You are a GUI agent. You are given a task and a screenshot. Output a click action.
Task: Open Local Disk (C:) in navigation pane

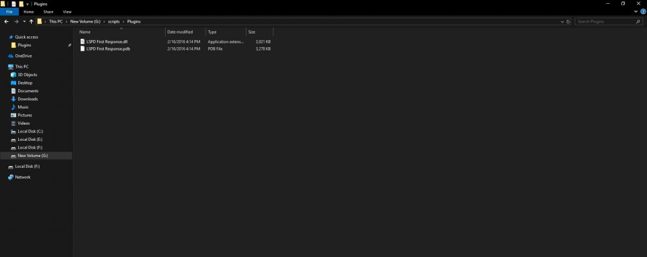[30, 131]
